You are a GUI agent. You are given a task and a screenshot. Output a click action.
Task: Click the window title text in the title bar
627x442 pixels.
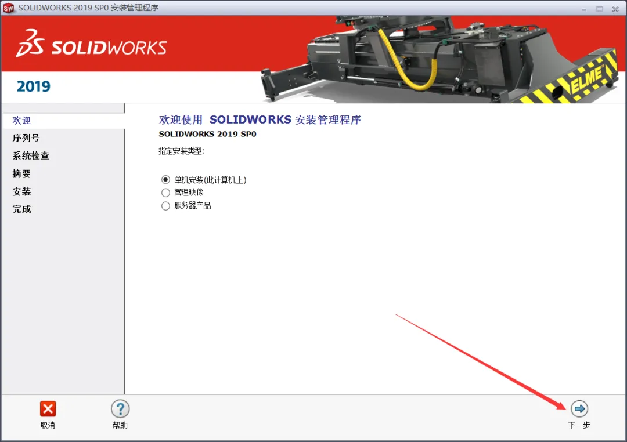pos(88,8)
